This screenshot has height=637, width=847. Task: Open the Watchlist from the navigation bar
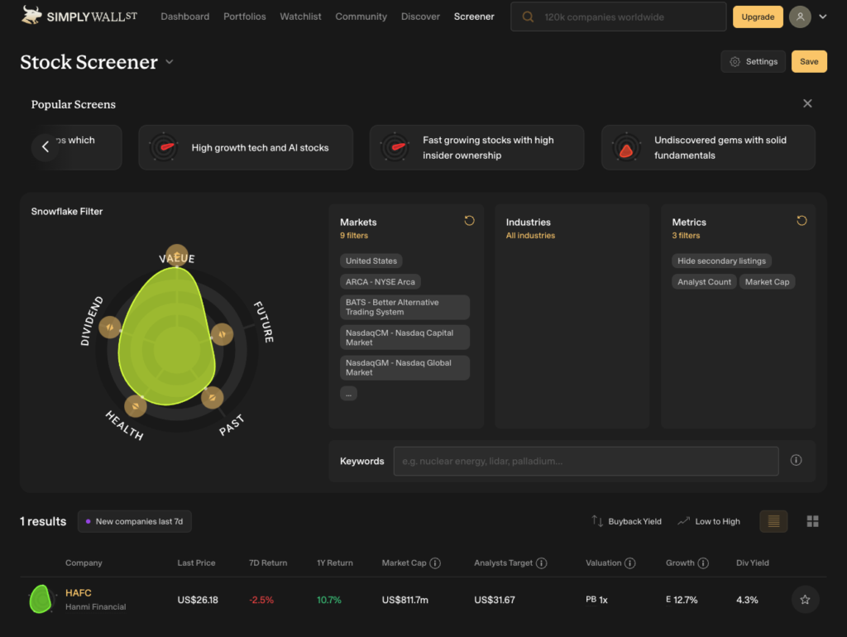[x=300, y=16]
